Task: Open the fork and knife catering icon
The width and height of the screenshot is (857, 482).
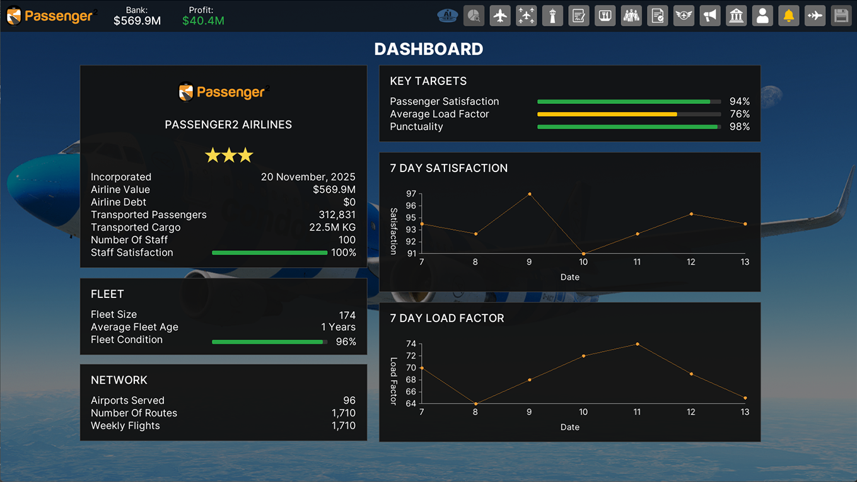Action: click(605, 16)
